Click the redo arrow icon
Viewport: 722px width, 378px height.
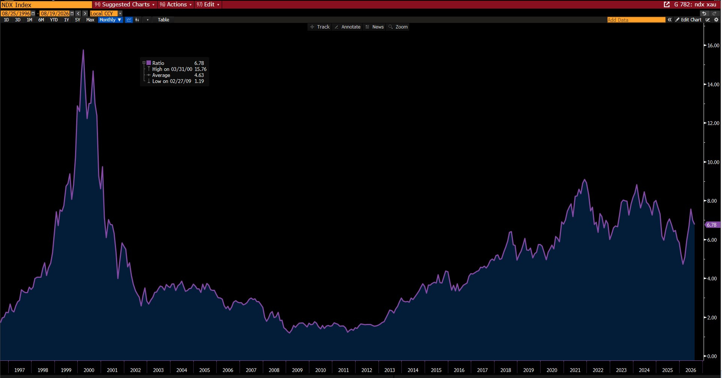[714, 13]
